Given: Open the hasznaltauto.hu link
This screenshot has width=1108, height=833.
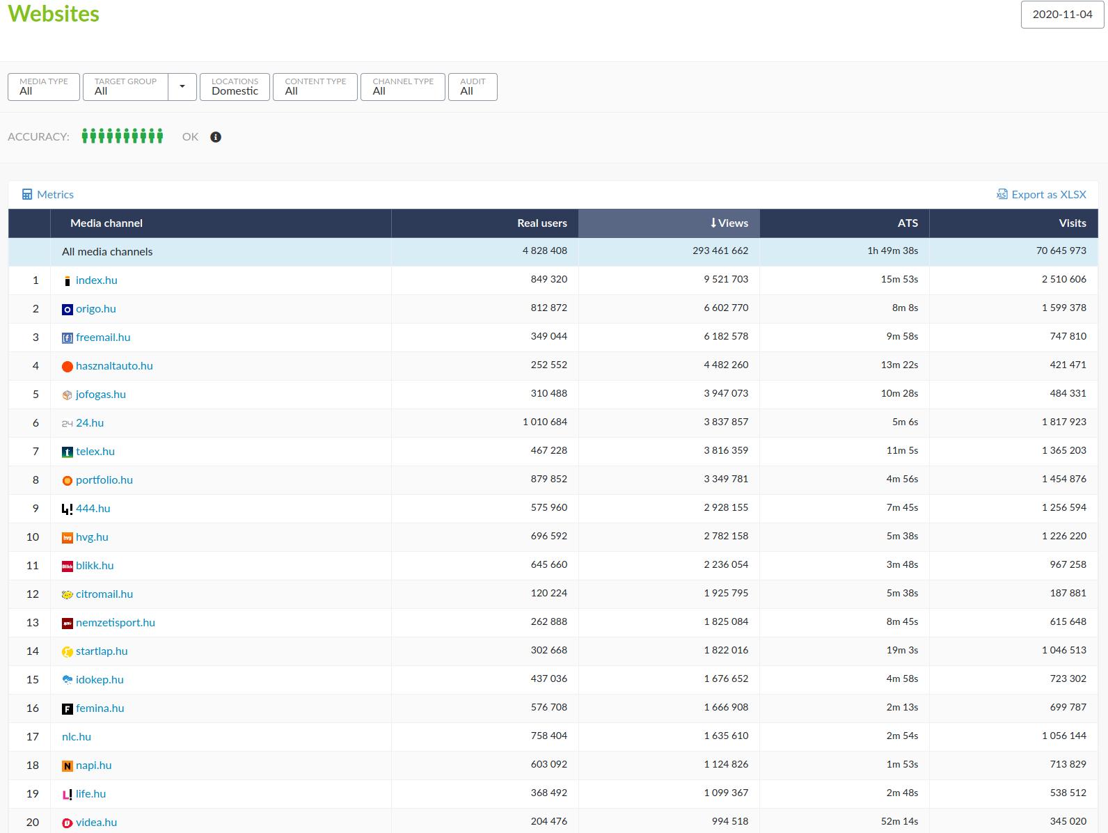Looking at the screenshot, I should coord(114,366).
